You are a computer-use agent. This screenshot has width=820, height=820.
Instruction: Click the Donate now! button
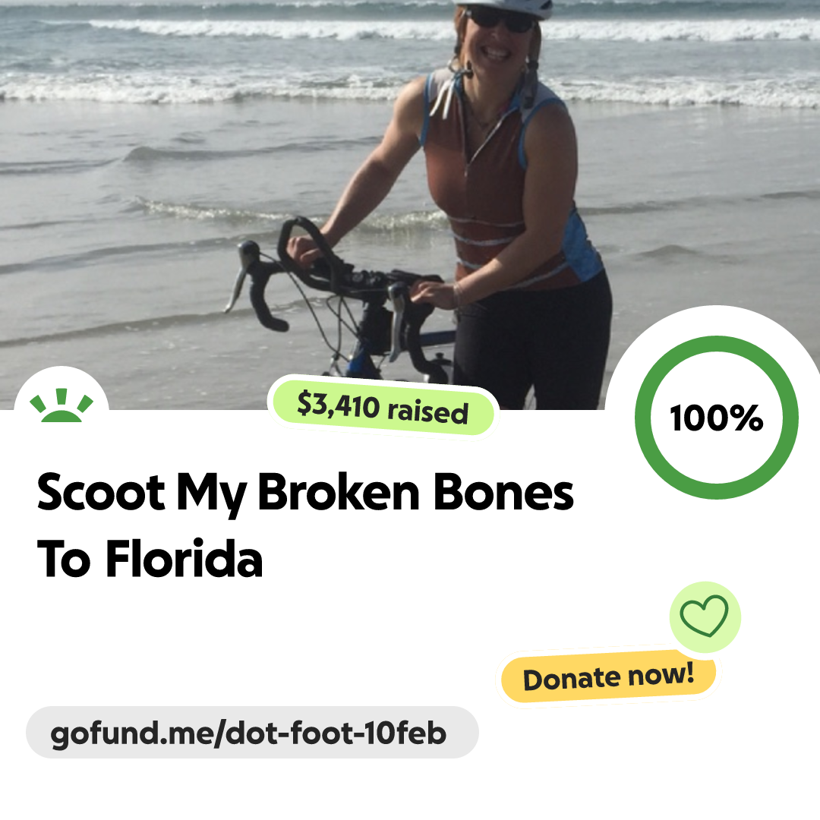click(608, 676)
